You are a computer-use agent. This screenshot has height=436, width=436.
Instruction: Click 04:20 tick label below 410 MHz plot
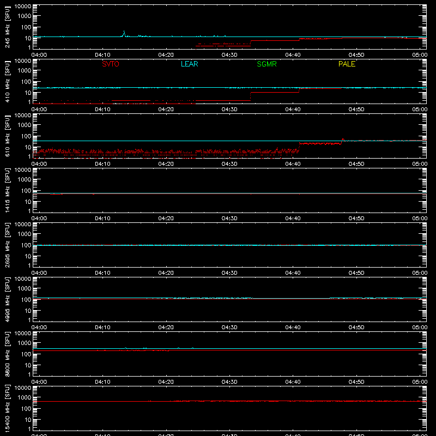pyautogui.click(x=166, y=110)
